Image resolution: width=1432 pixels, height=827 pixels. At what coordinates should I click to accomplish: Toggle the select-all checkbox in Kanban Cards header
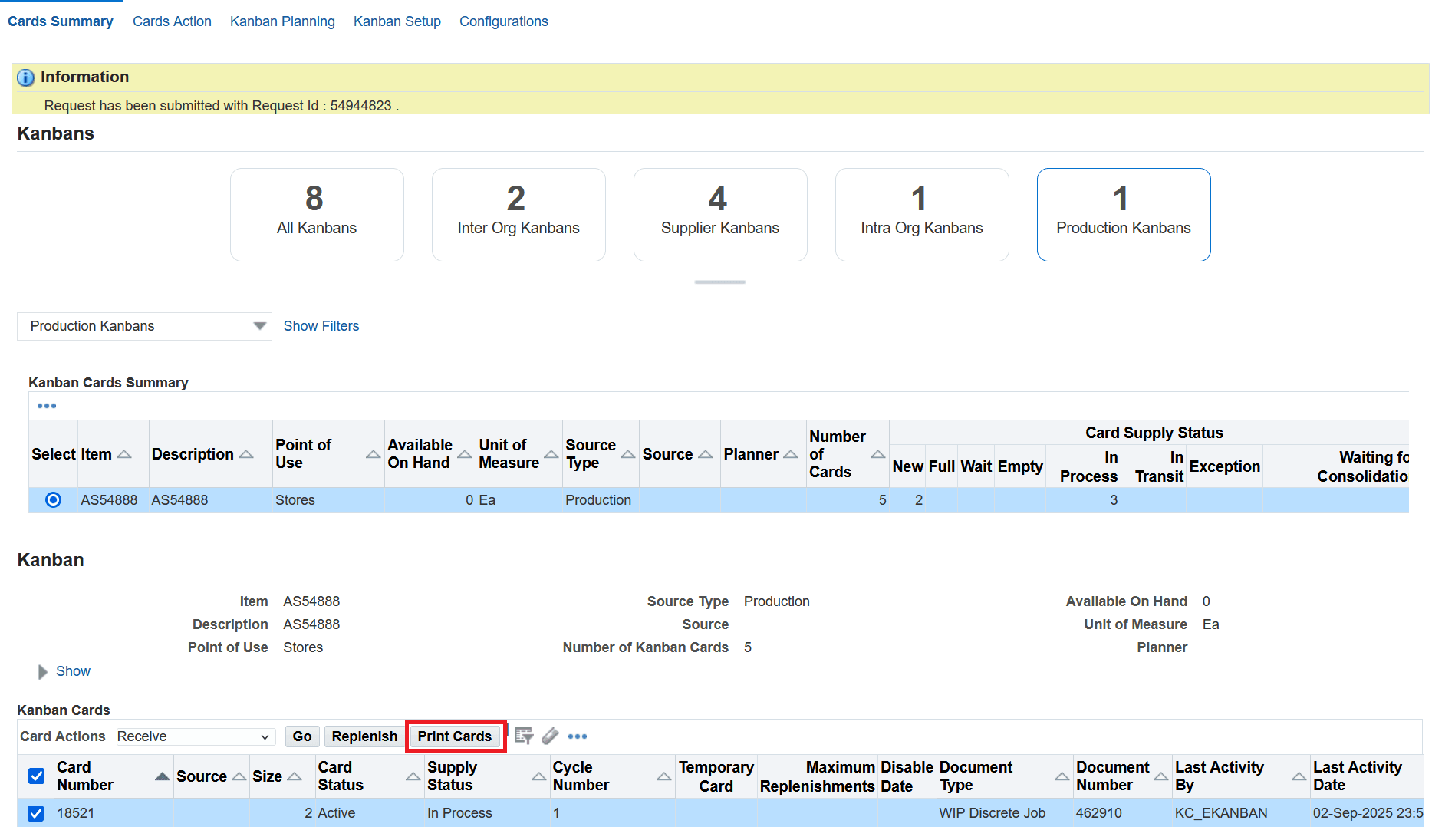pos(36,776)
